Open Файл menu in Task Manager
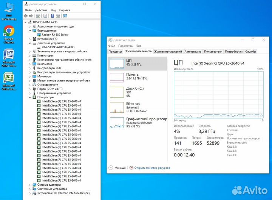272x200 pixels. 112,46
